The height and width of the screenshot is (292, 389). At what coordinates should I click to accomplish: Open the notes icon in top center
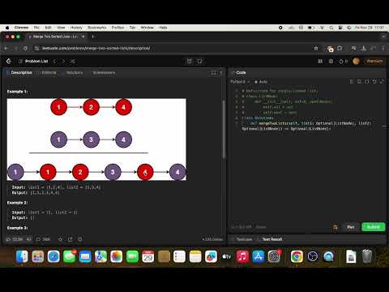coord(199,62)
